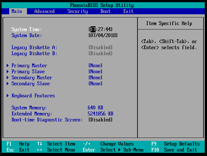Open the Secondary Master sub-menu label
This screenshot has width=207, height=156.
pyautogui.click(x=32, y=78)
